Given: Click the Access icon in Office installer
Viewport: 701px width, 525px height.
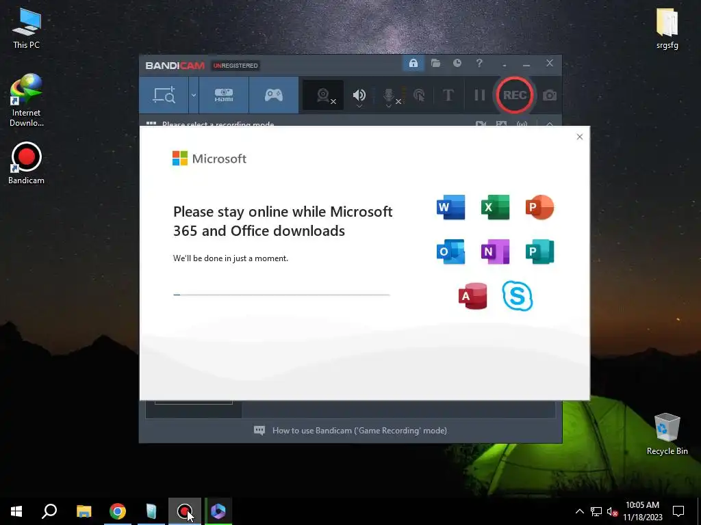Looking at the screenshot, I should [x=472, y=296].
